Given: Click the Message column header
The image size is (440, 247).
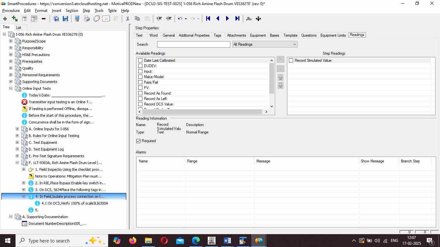Looking at the screenshot, I should (307, 161).
